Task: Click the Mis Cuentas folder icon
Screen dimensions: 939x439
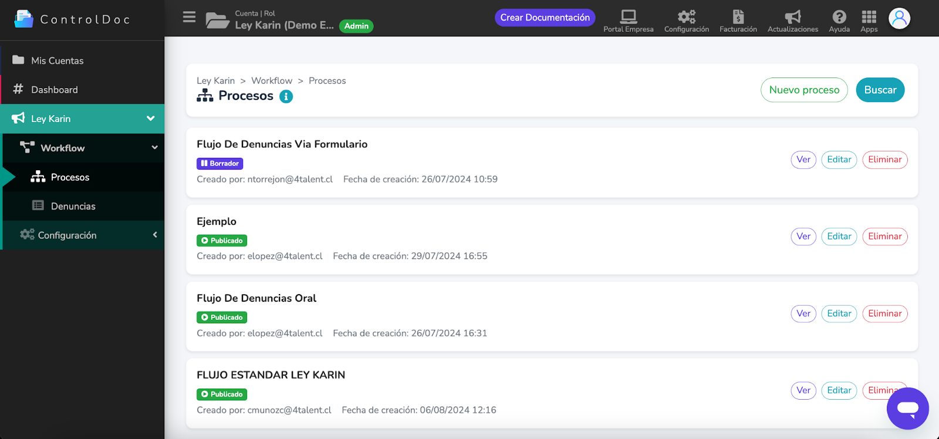Action: [18, 60]
